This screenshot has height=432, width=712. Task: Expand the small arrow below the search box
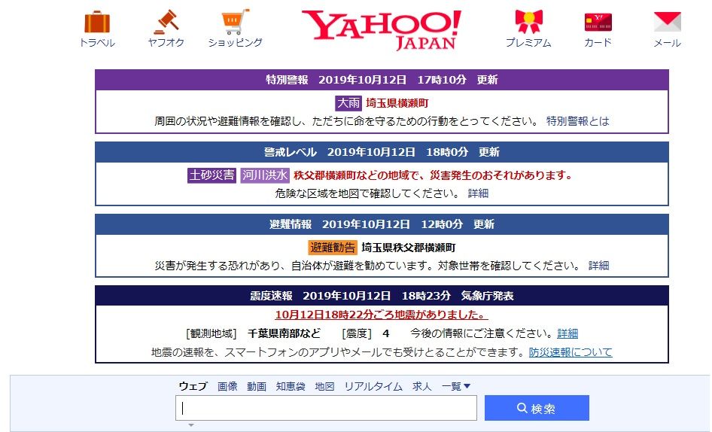(x=191, y=425)
